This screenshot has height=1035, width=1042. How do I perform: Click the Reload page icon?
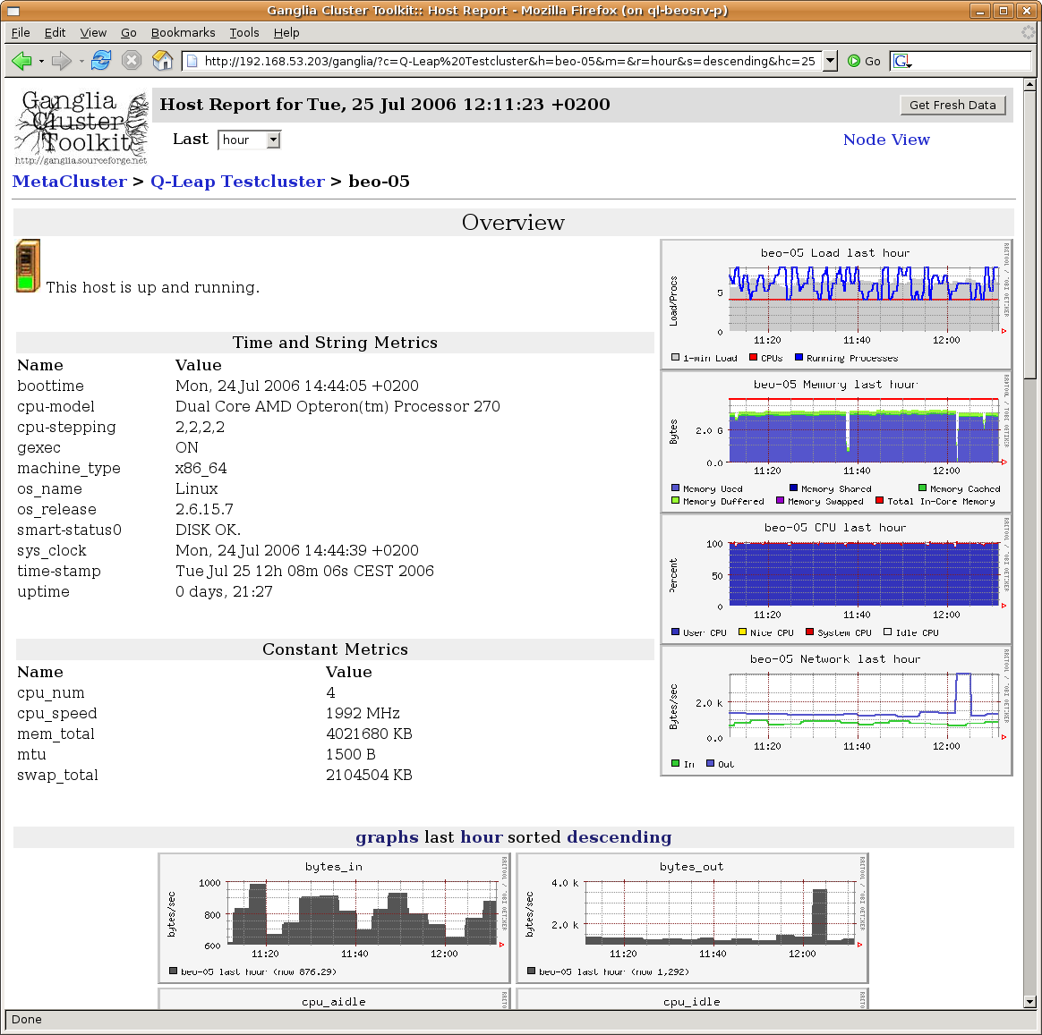(x=101, y=61)
